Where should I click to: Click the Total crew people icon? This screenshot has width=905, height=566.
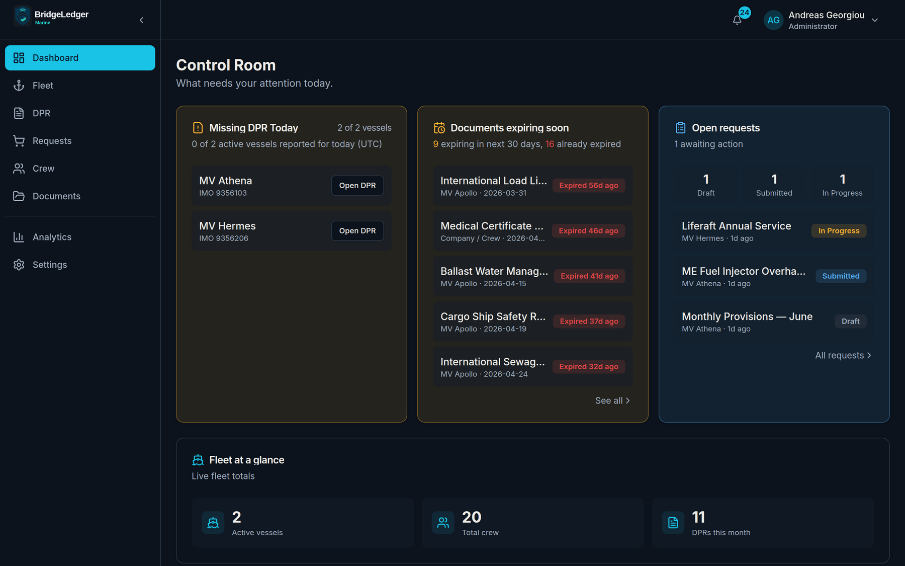pyautogui.click(x=443, y=523)
